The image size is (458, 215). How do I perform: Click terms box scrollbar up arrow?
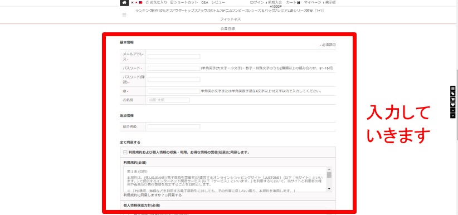[x=329, y=169]
